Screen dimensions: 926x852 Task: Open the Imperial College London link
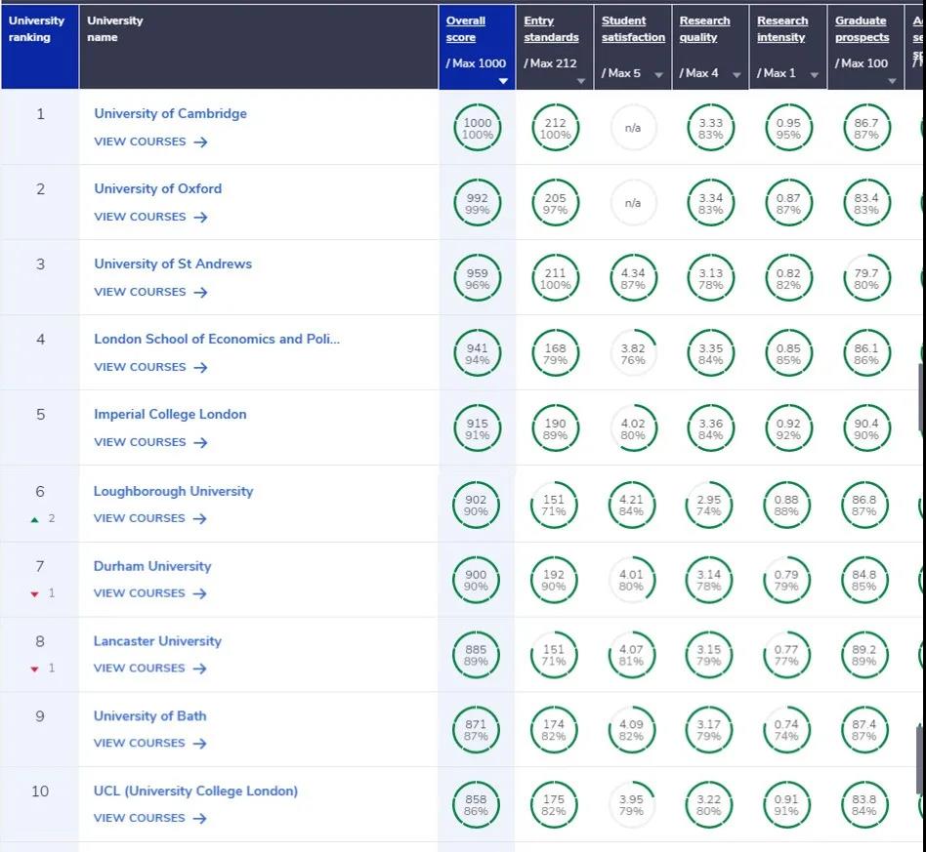[170, 414]
